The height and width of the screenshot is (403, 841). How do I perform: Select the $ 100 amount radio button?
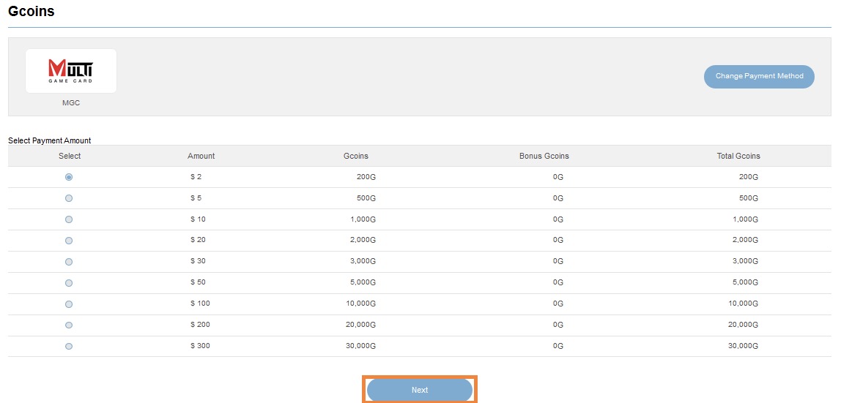[69, 304]
